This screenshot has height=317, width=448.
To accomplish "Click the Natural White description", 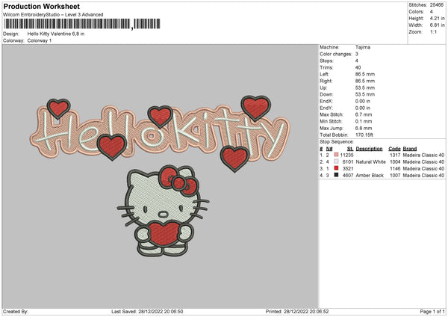I will pyautogui.click(x=370, y=162).
